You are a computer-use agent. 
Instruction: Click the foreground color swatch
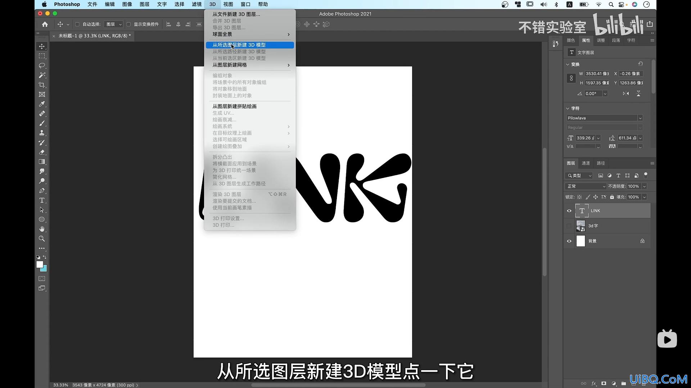(x=40, y=264)
